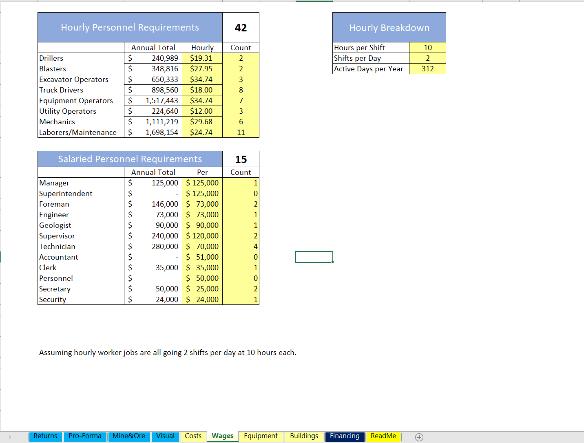Add a new sheet with the plus icon
Viewport: 584px width, 443px height.
(419, 437)
